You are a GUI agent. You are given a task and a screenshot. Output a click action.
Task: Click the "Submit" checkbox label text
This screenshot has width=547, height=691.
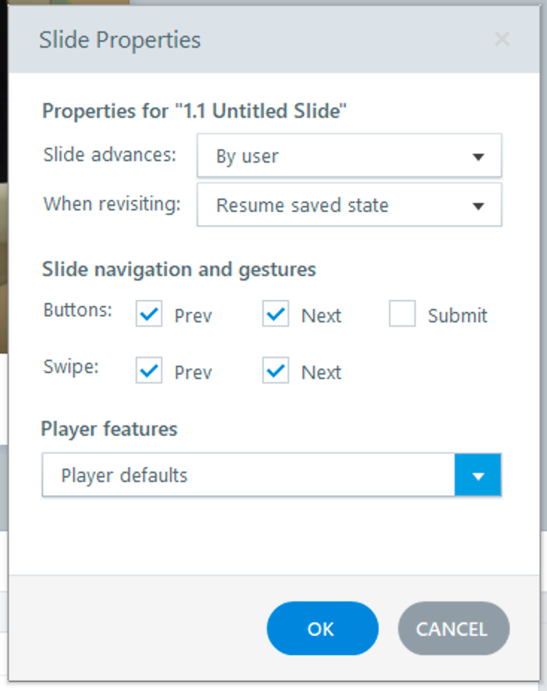(x=458, y=316)
